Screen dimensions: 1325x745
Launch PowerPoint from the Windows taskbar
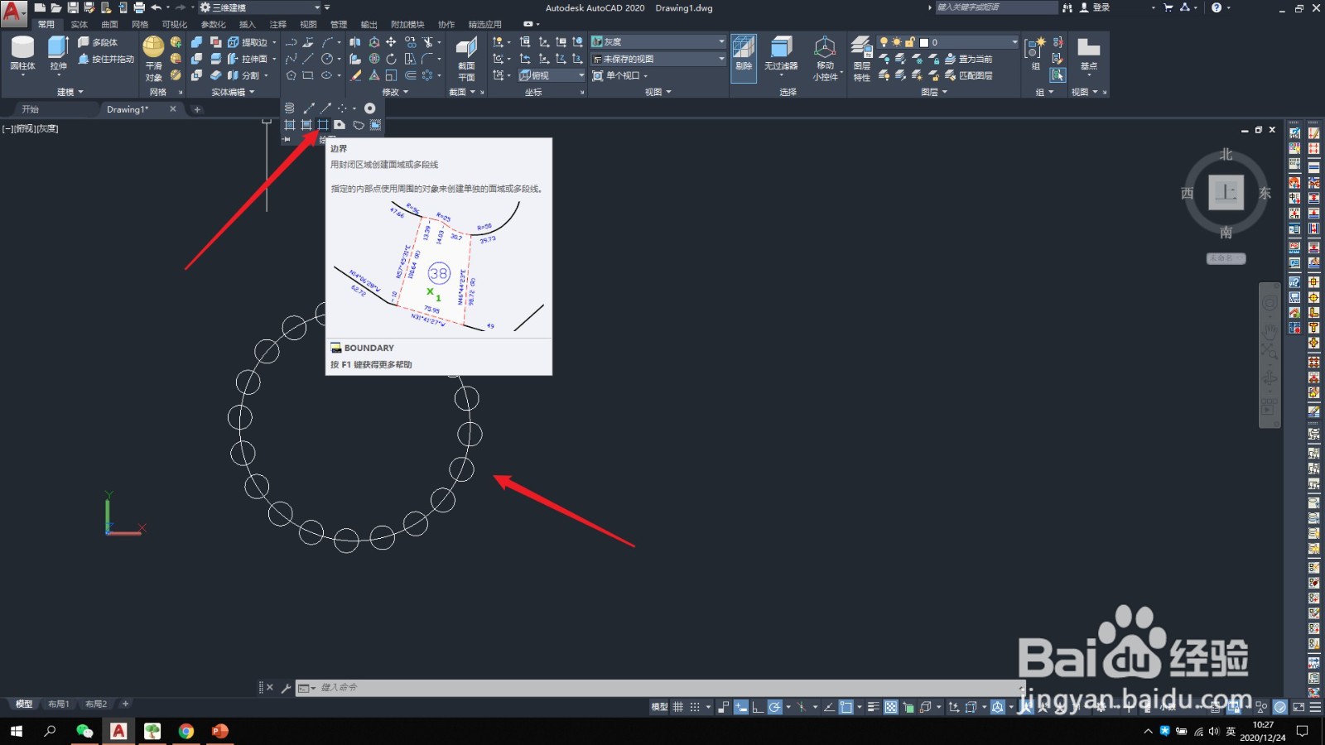pyautogui.click(x=219, y=732)
